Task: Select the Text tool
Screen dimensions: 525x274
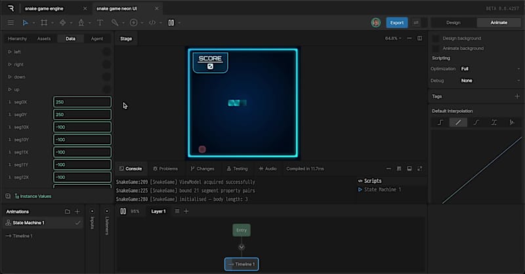Action: point(100,23)
